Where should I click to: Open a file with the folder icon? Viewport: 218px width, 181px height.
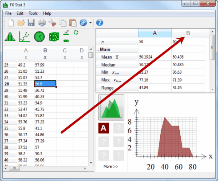coord(21,23)
